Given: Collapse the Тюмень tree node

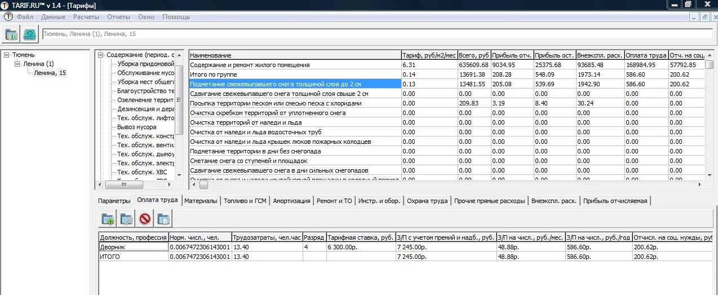Looking at the screenshot, I should coord(6,55).
